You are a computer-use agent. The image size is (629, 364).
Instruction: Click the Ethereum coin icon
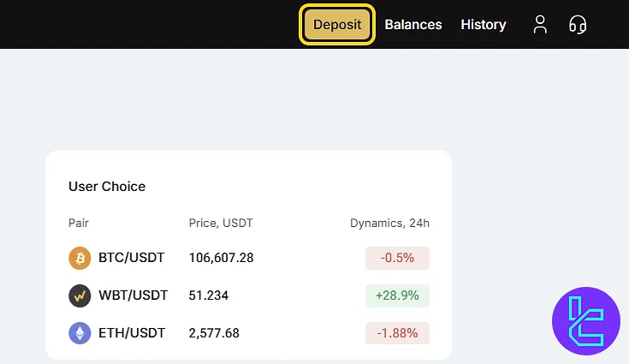80,333
